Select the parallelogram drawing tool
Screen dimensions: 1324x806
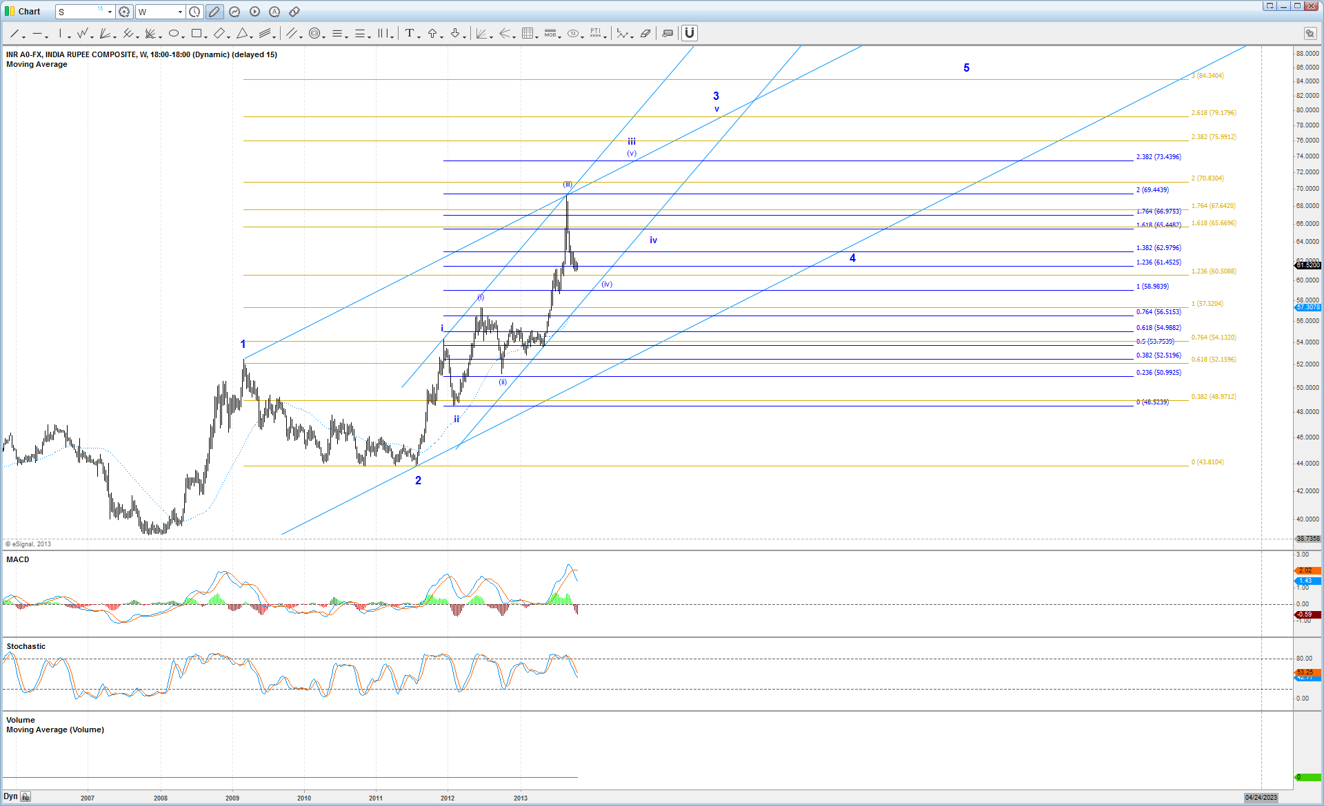pos(219,33)
